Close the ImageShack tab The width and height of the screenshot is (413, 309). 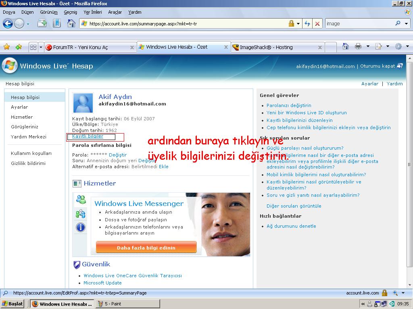pos(320,47)
